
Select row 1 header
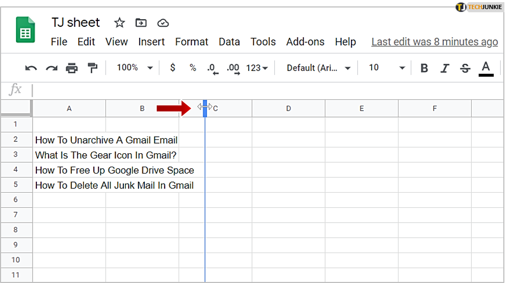pyautogui.click(x=16, y=124)
